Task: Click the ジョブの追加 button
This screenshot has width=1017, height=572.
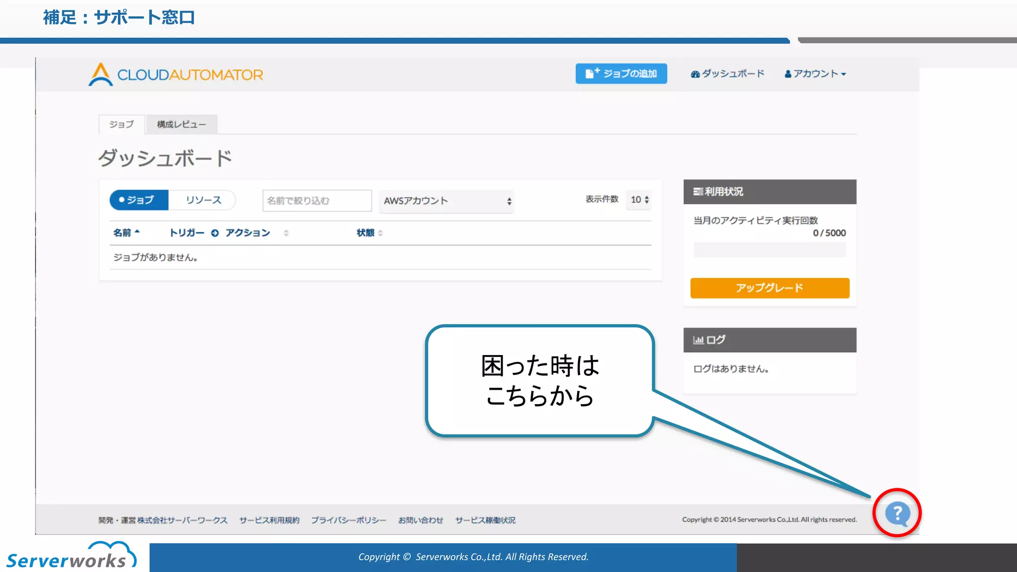Action: (x=621, y=73)
